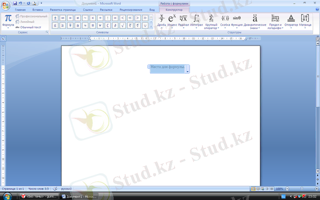Save the document from quick access toolbar
Viewport: 320px width, 200px height.
pyautogui.click(x=15, y=3)
